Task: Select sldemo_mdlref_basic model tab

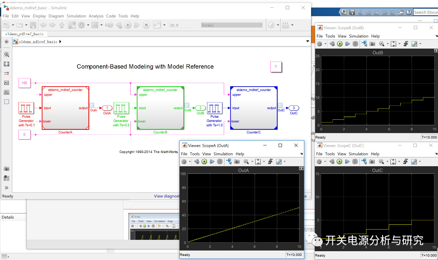Action: tap(24, 34)
